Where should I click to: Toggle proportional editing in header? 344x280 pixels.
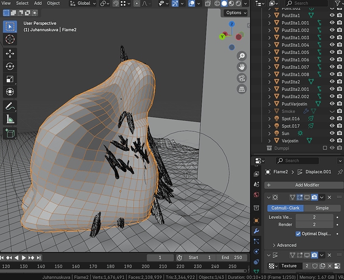point(136,3)
